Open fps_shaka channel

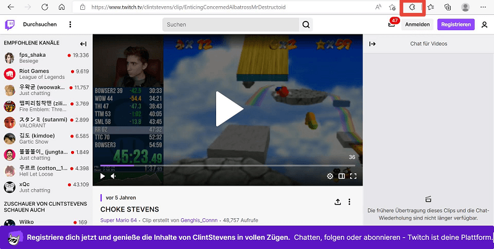coord(46,58)
